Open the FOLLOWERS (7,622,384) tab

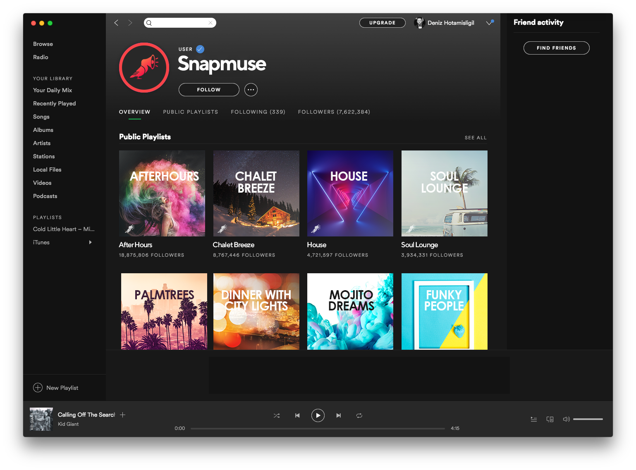(x=334, y=112)
